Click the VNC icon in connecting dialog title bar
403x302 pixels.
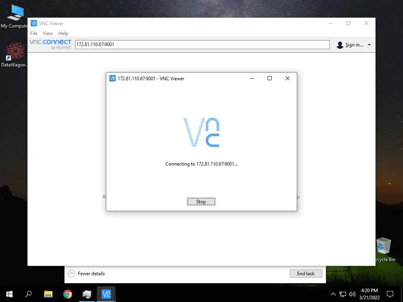click(113, 78)
